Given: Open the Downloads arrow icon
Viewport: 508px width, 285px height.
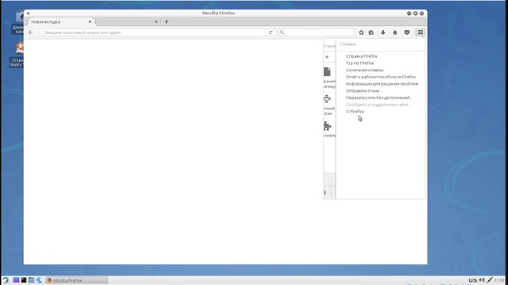Looking at the screenshot, I should [x=383, y=32].
